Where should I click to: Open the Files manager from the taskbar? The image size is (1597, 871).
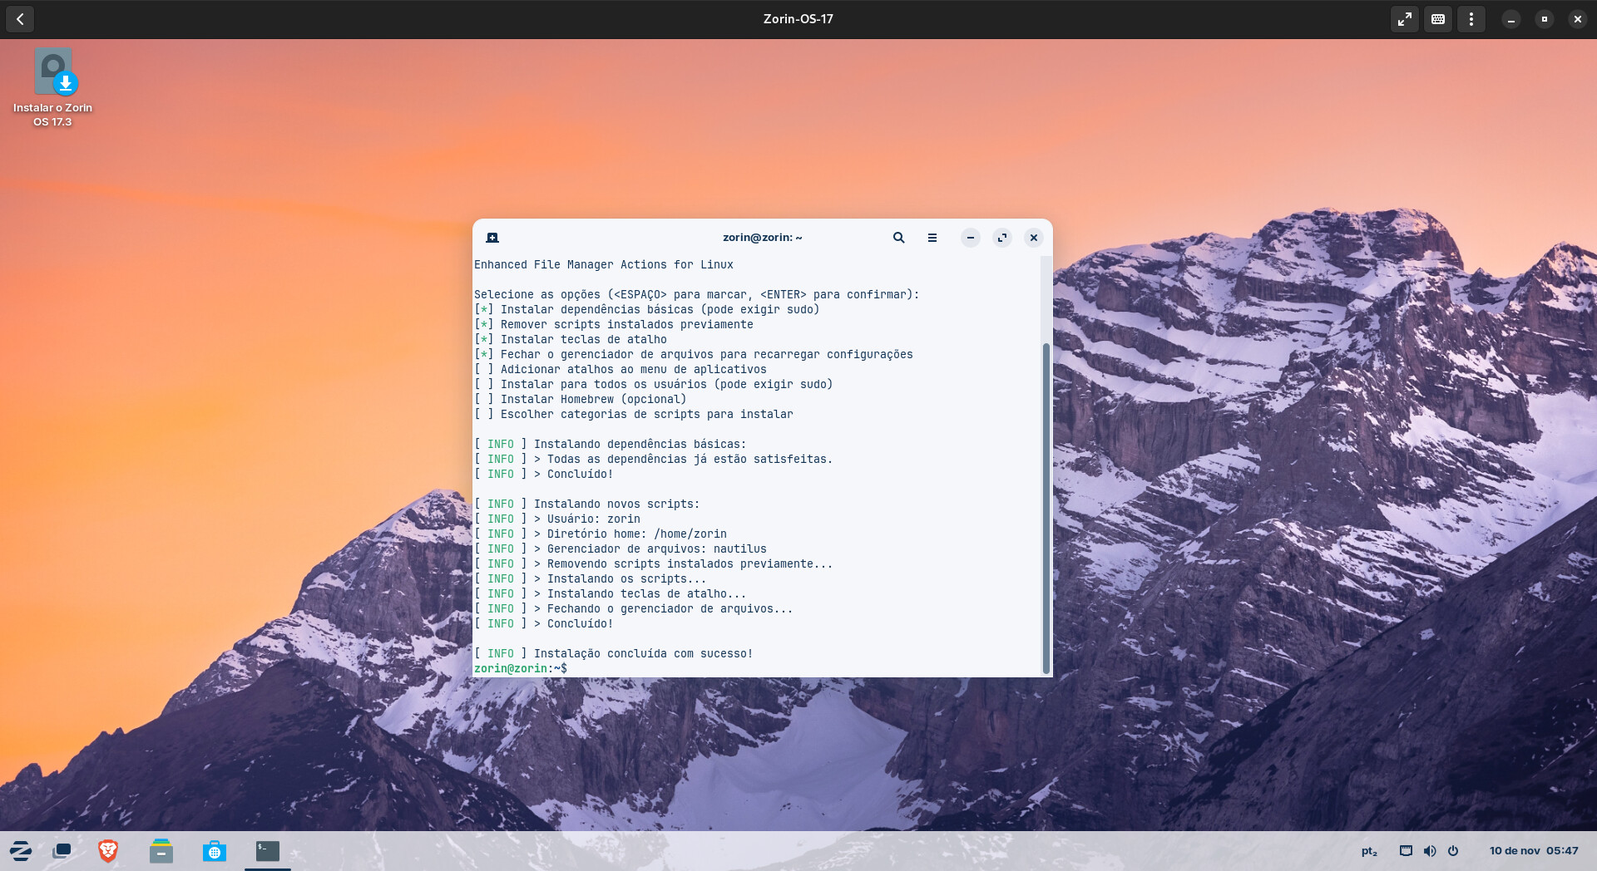tap(161, 850)
